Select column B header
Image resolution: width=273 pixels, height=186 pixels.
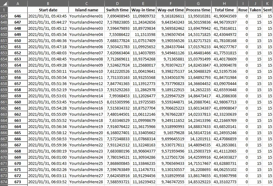coord(48,3)
